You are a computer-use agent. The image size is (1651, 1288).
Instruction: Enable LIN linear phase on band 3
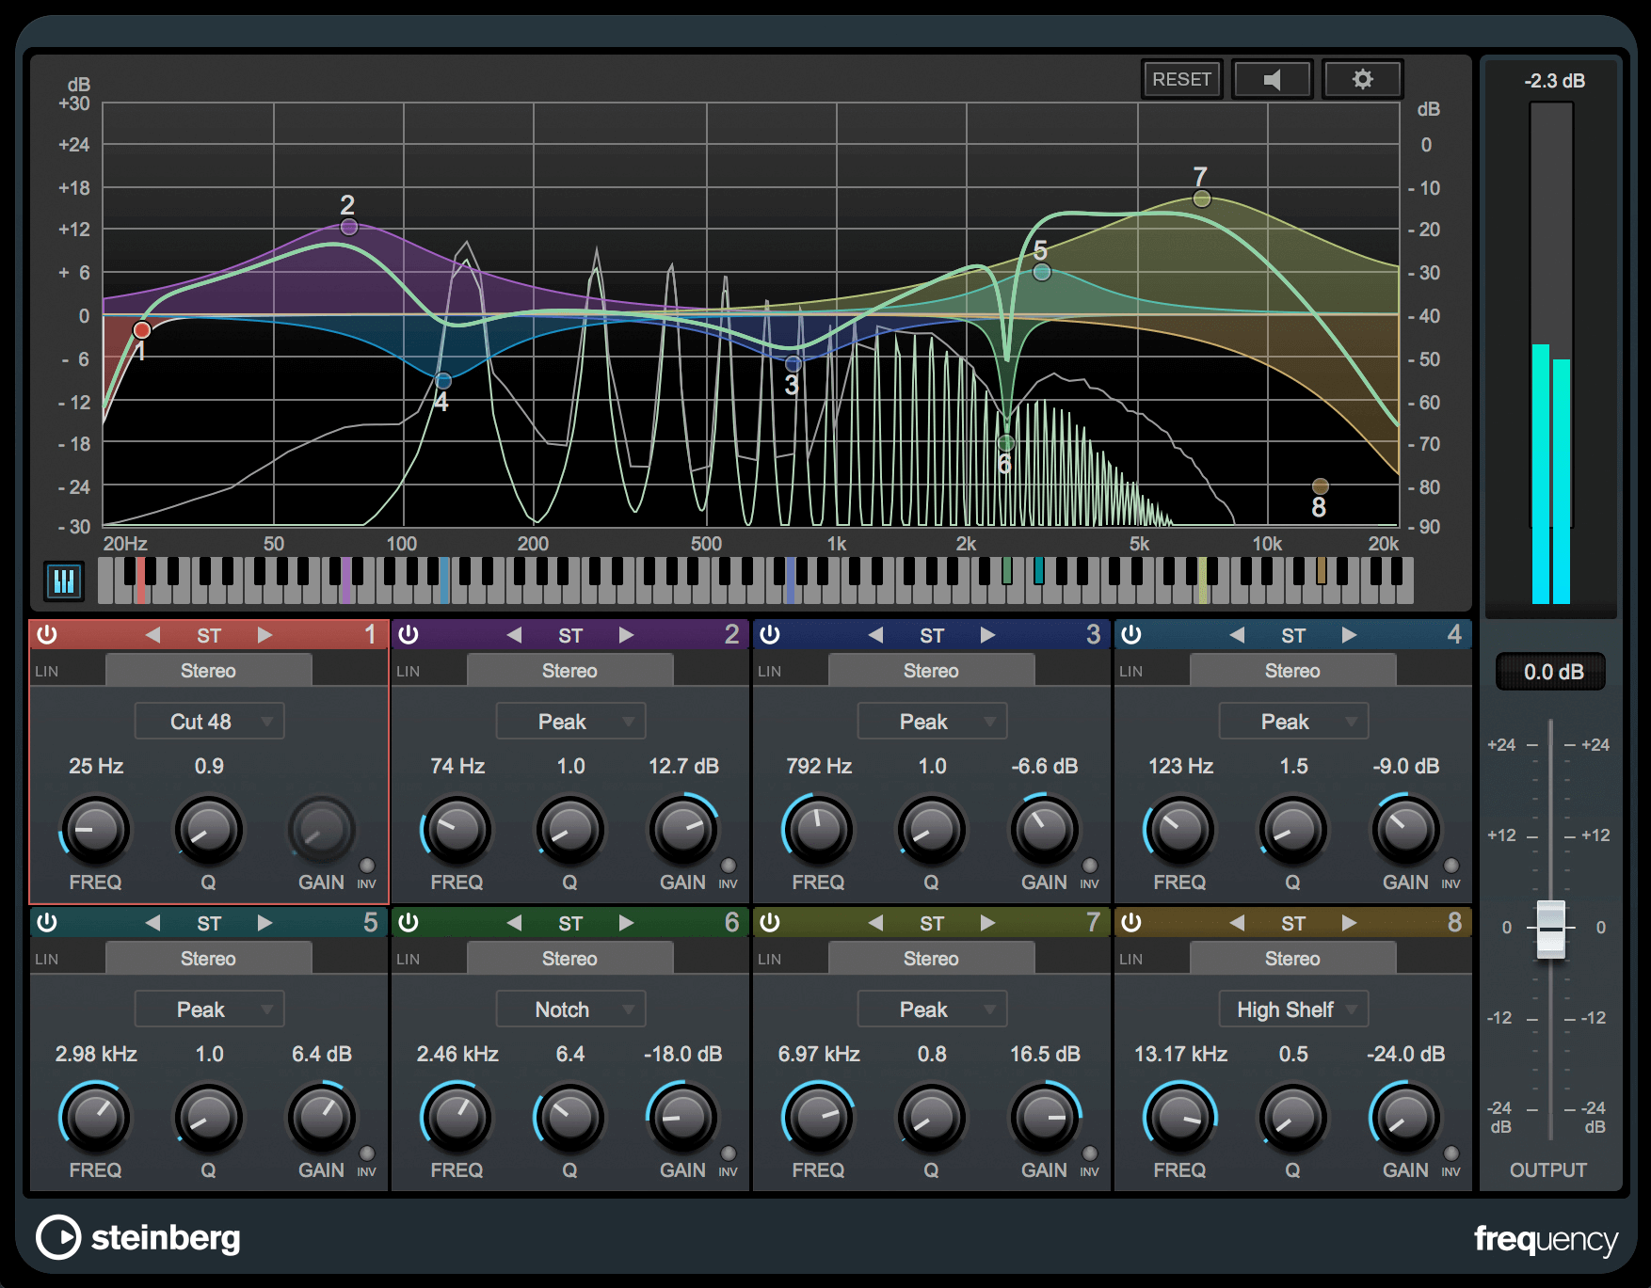pyautogui.click(x=770, y=672)
